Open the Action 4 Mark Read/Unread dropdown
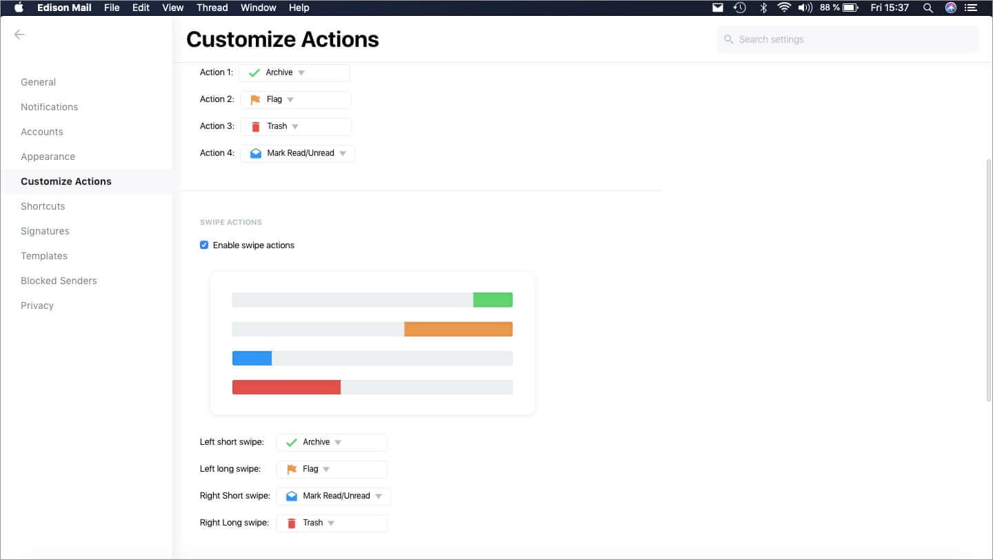This screenshot has height=560, width=993. 298,153
